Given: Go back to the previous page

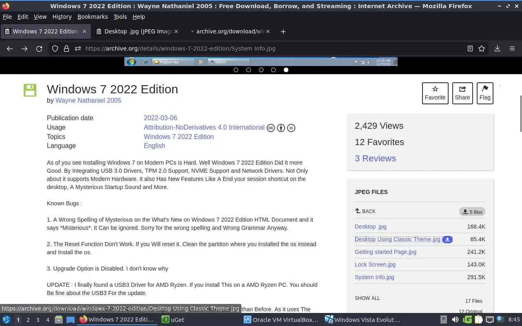Looking at the screenshot, I should tap(10, 48).
